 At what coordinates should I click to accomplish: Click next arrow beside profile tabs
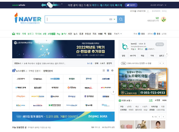167,54
